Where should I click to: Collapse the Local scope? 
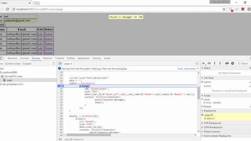(x=202, y=99)
